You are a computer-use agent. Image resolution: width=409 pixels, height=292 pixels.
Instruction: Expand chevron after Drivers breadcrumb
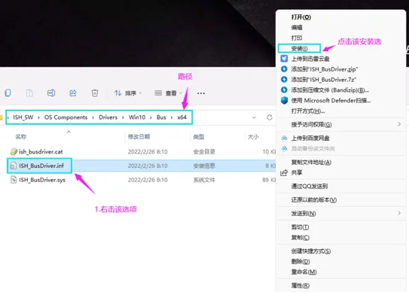click(123, 117)
